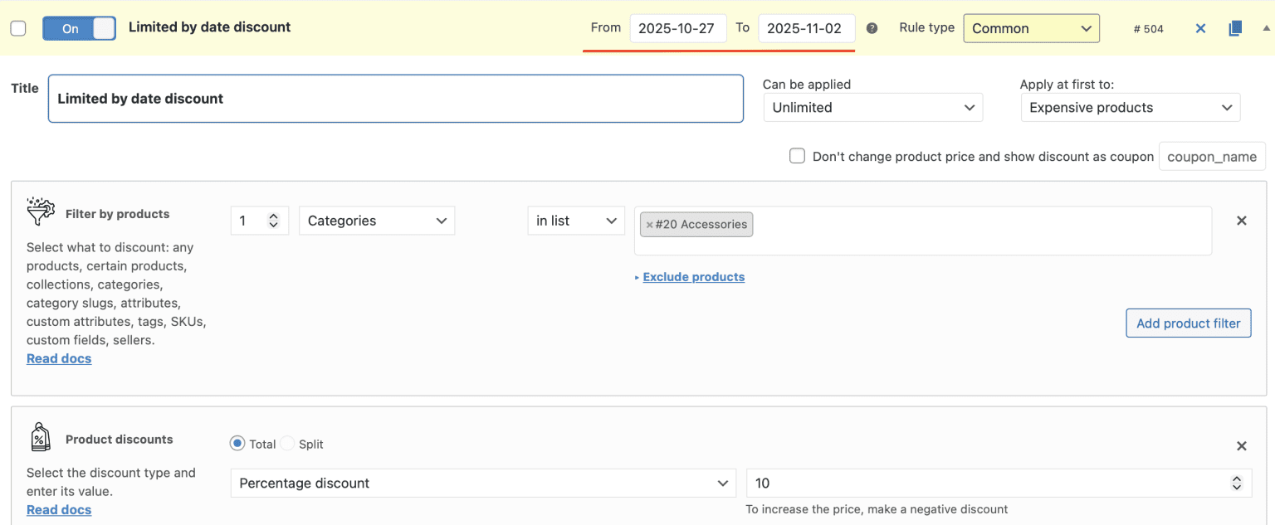
Task: Remove the #20 Accessories category tag
Action: tap(649, 225)
